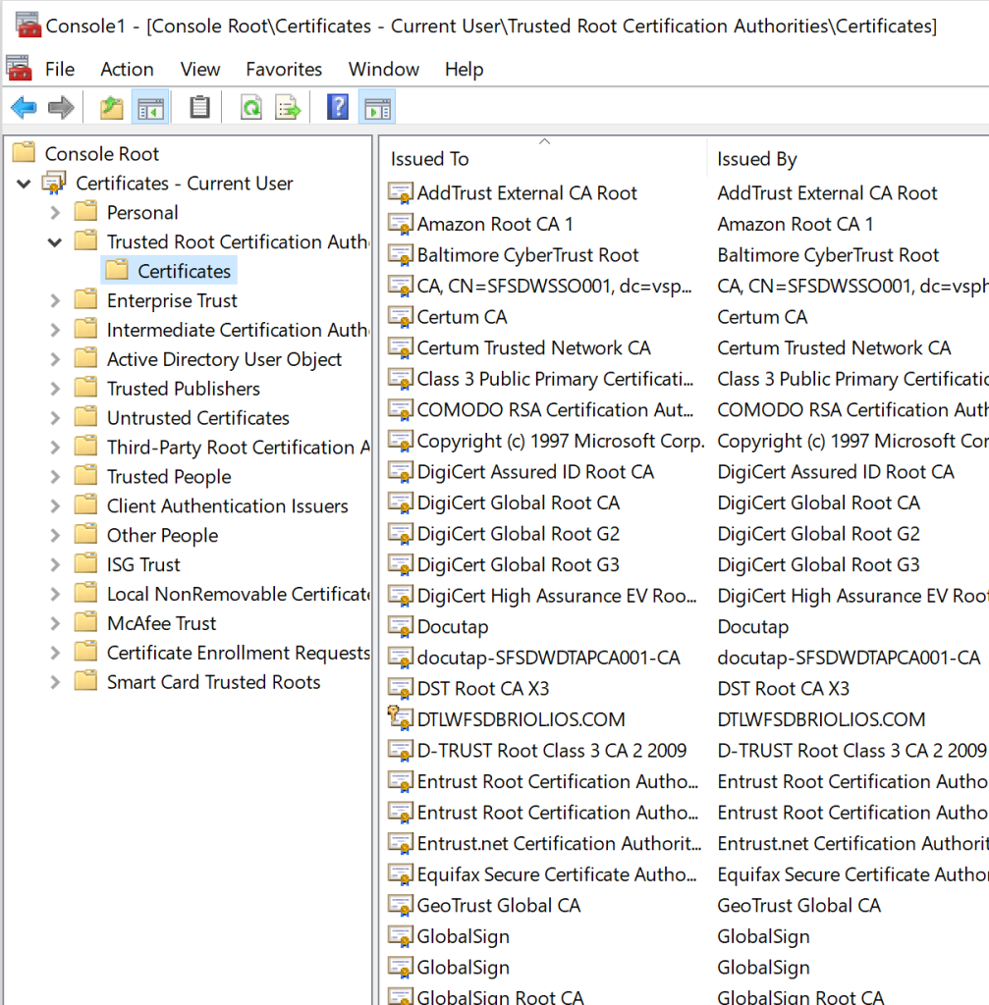This screenshot has height=1005, width=989.
Task: Expand the Untrusted Certificates node
Action: [55, 418]
